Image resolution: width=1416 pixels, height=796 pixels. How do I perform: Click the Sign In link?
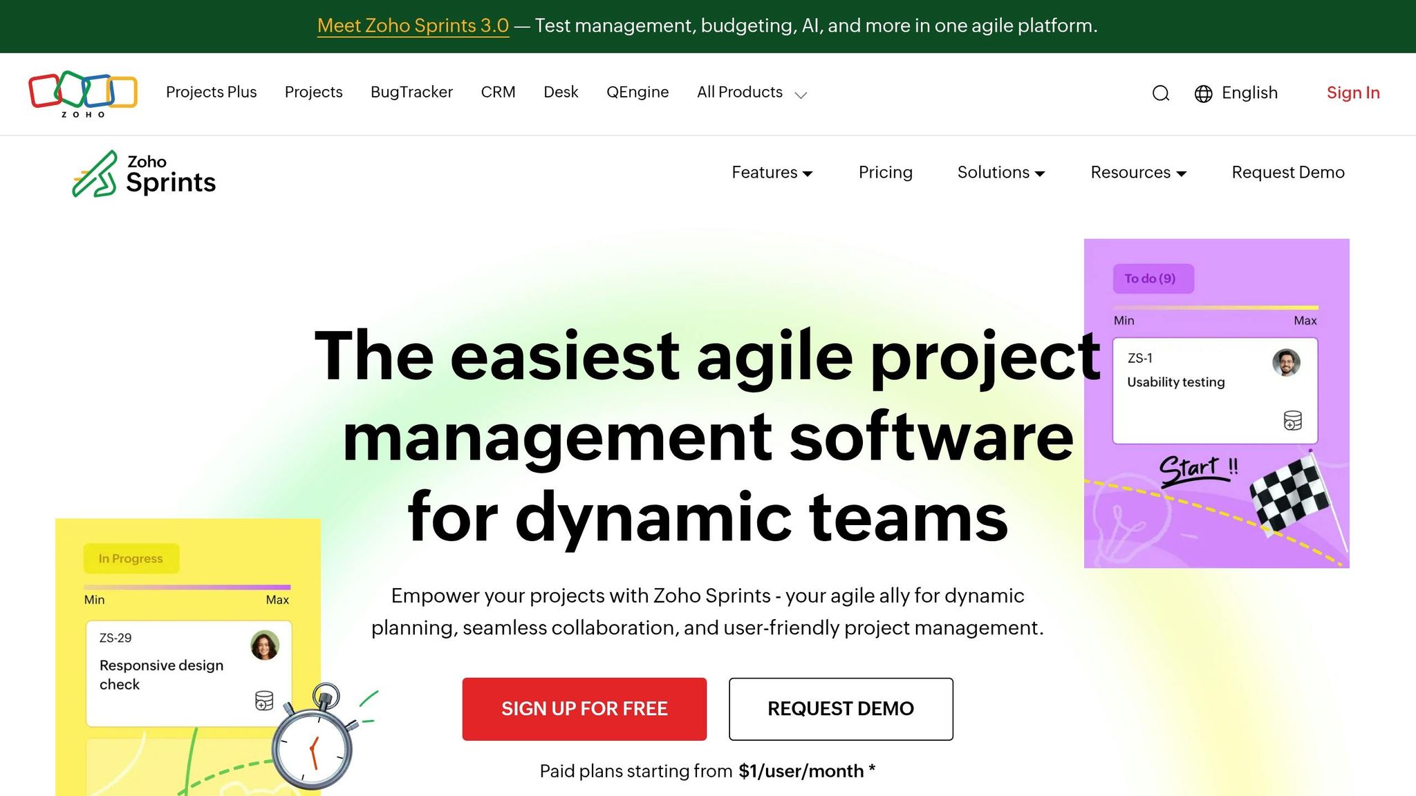coord(1353,93)
